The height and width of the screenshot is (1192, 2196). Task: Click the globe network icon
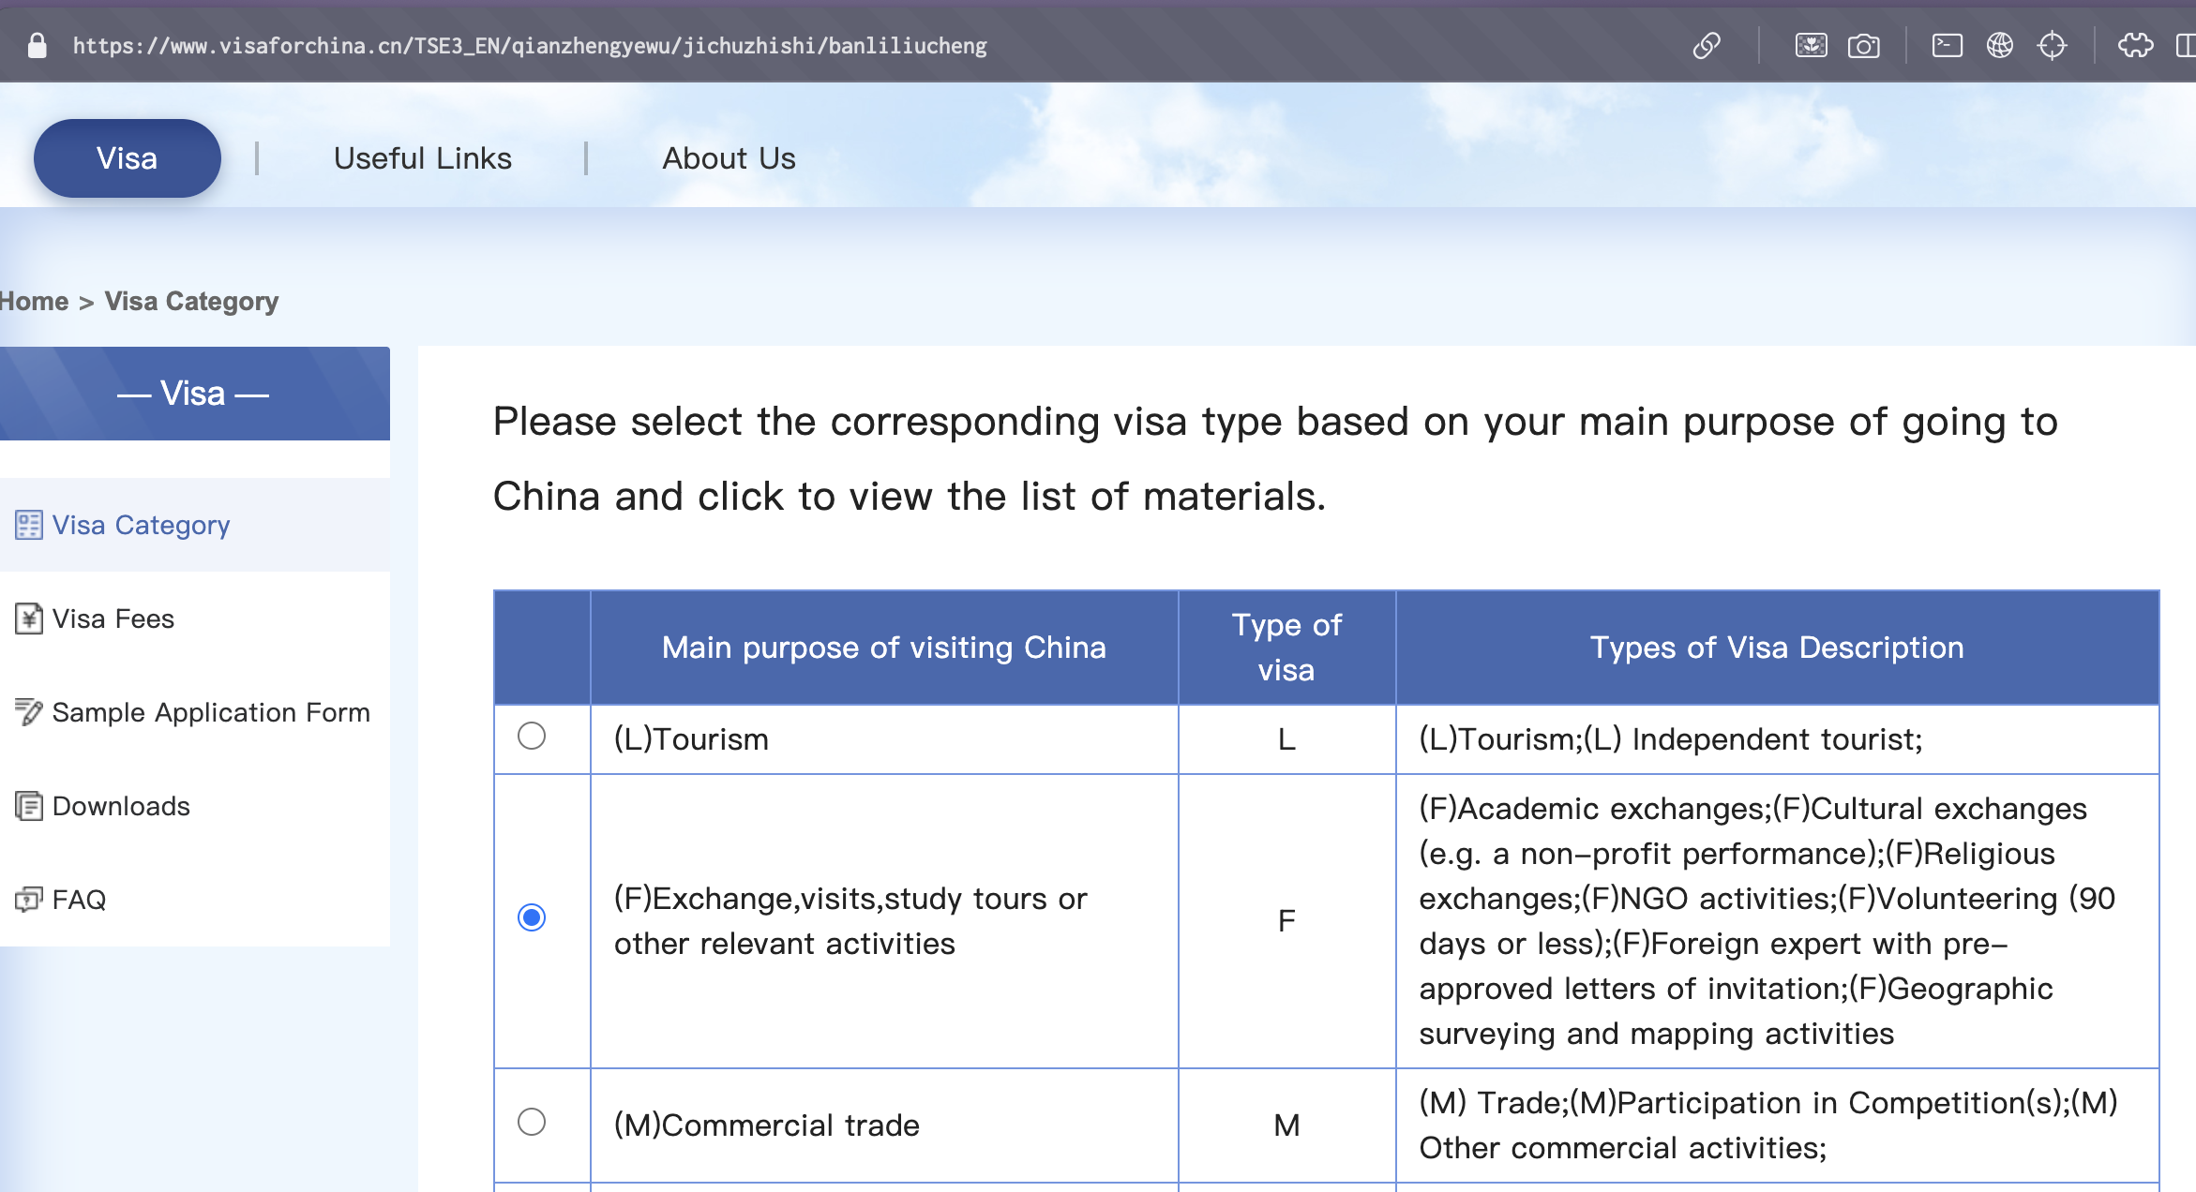click(x=1999, y=45)
